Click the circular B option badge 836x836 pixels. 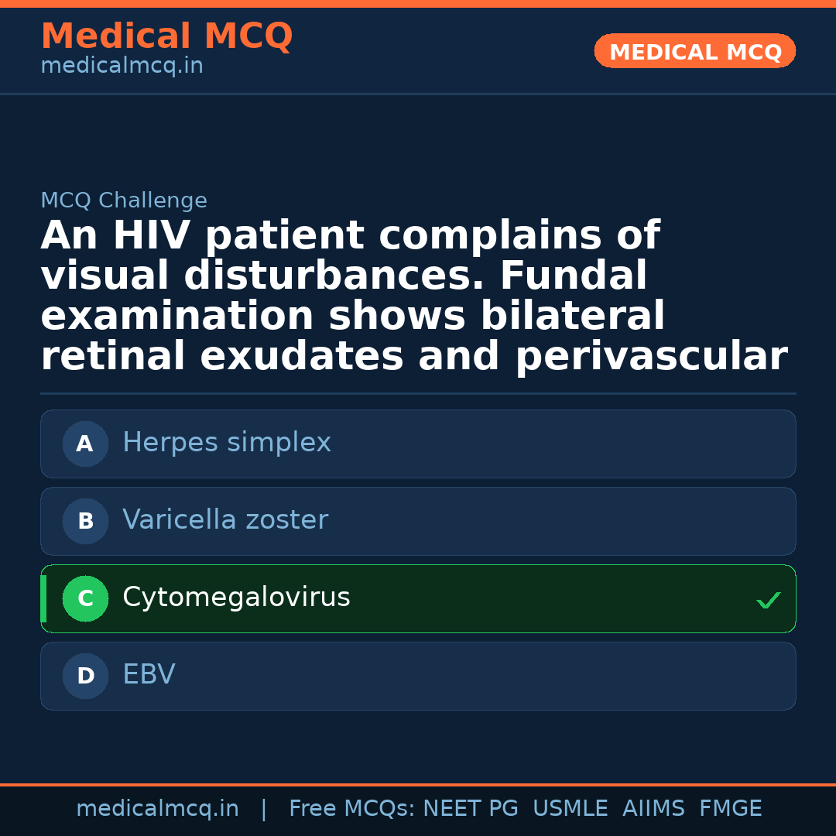coord(85,521)
